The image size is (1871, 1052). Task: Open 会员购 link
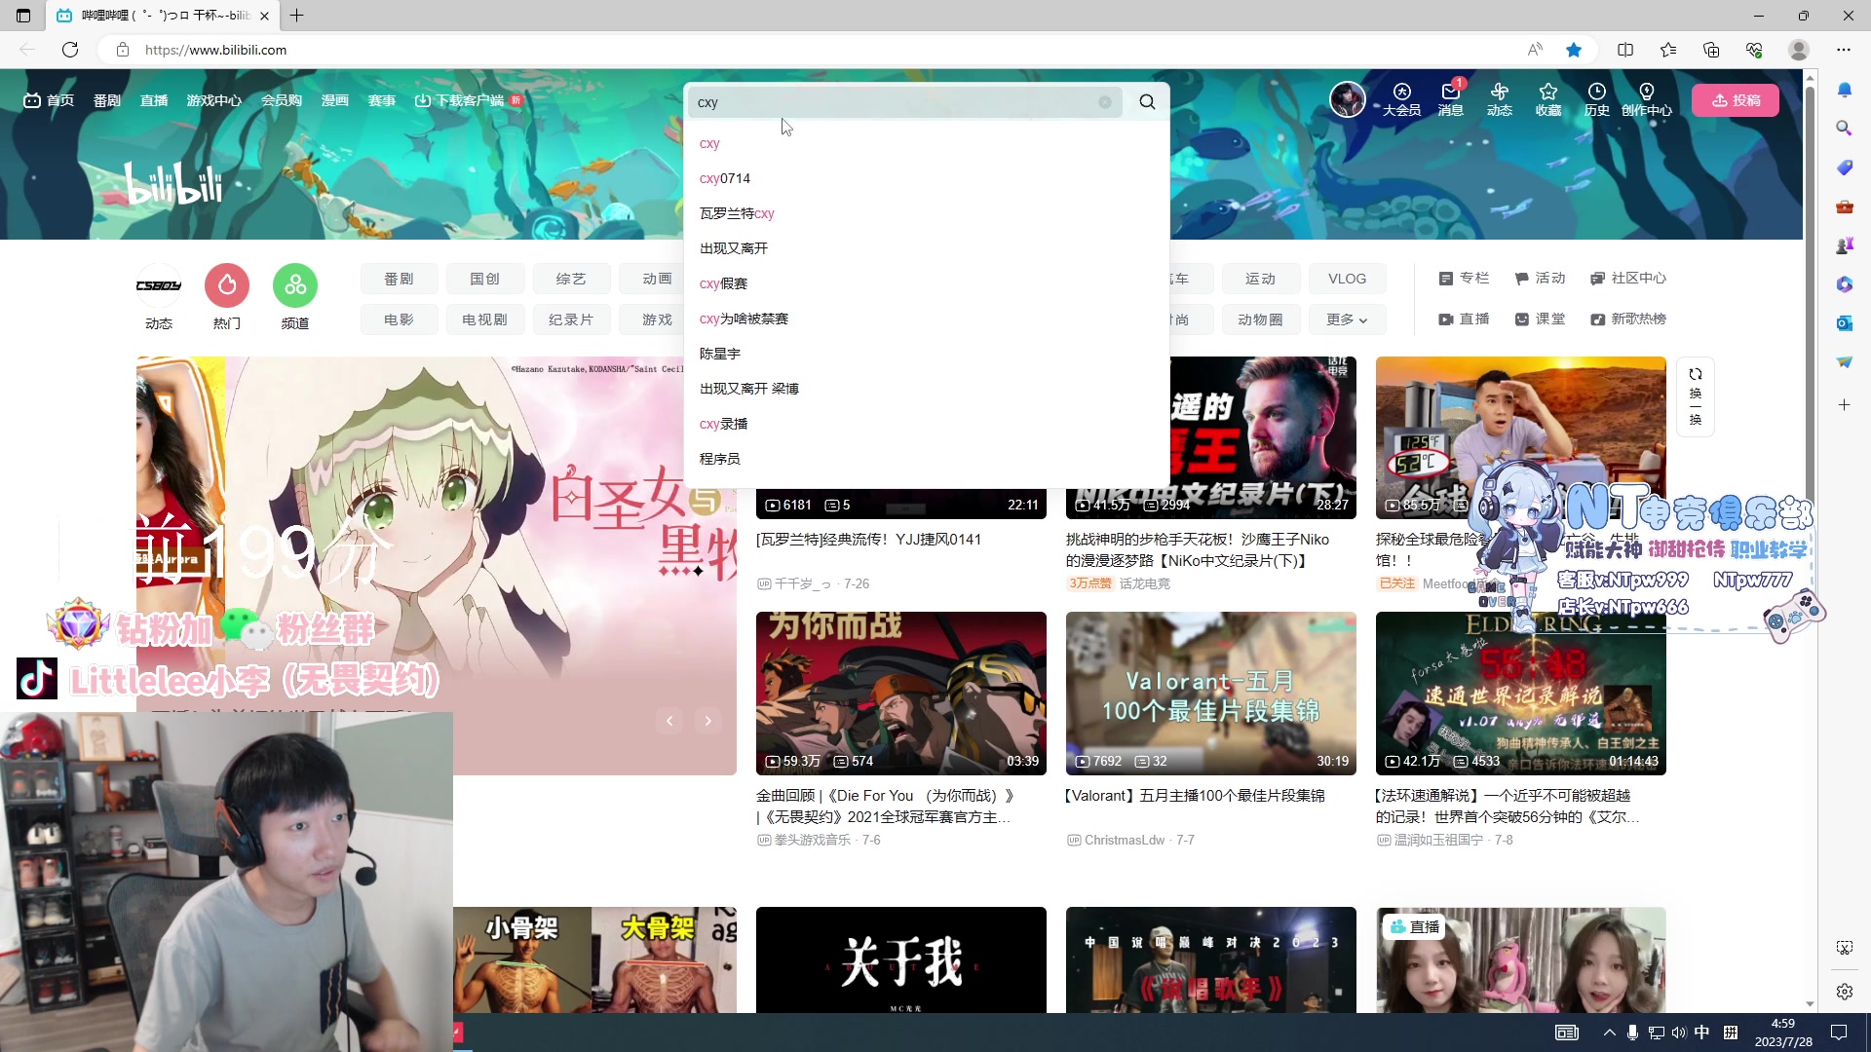[282, 100]
